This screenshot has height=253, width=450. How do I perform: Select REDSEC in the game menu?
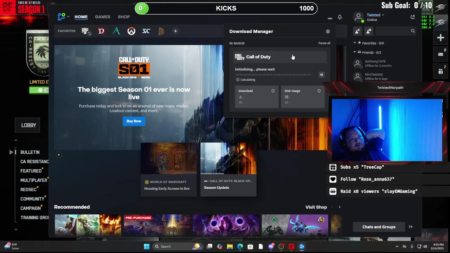[28, 190]
